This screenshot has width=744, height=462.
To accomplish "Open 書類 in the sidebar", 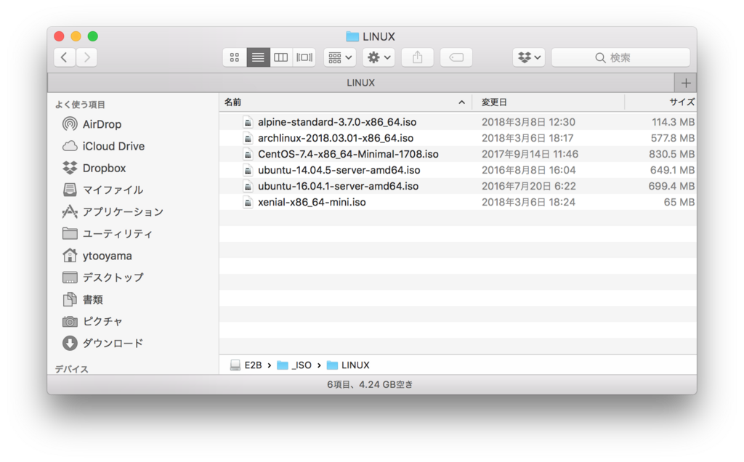I will coord(83,299).
